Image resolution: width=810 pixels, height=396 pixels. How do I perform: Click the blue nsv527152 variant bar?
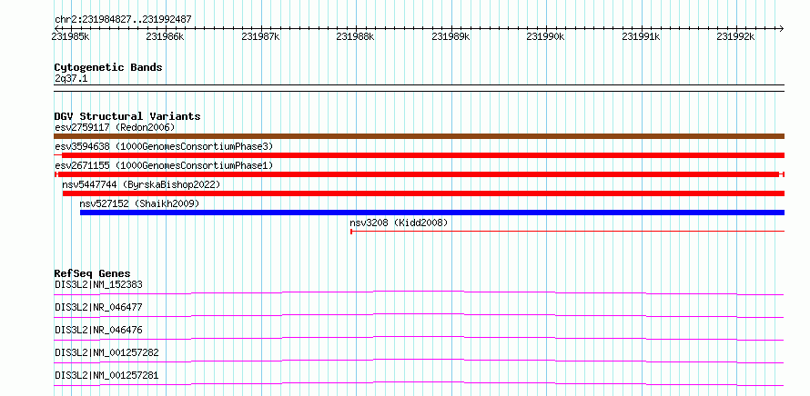pos(432,213)
